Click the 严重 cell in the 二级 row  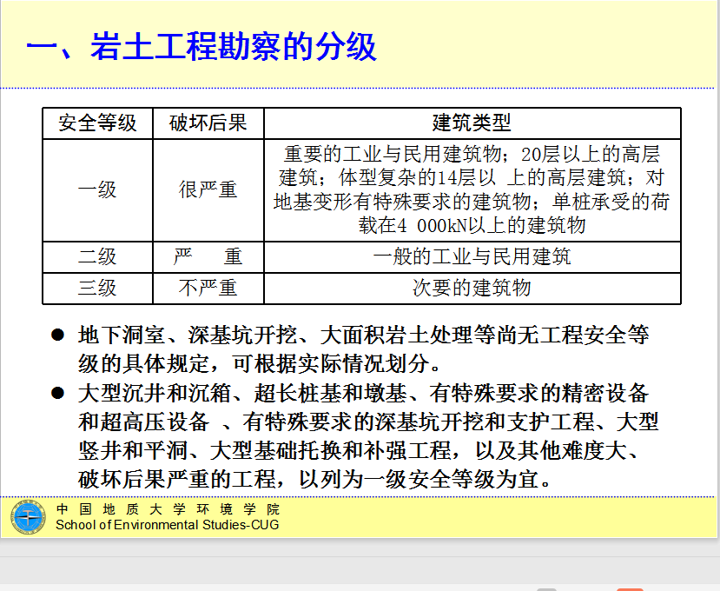coord(208,257)
